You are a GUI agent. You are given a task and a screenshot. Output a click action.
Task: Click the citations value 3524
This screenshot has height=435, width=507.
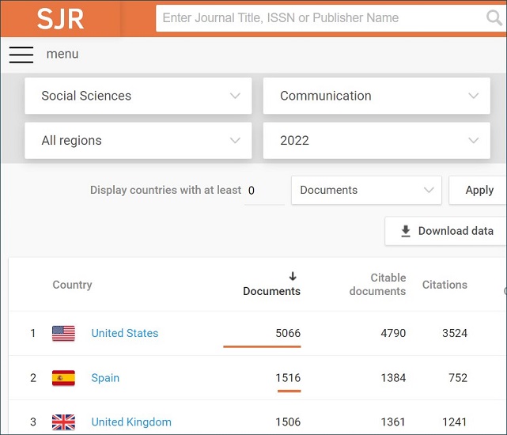(455, 333)
